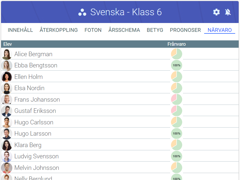Click the Elev column header

click(7, 44)
